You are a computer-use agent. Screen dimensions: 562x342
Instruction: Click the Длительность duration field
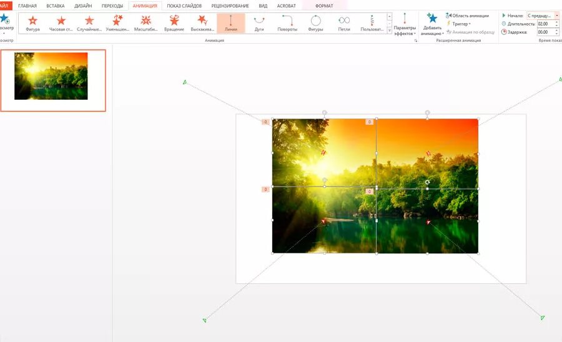click(x=546, y=24)
